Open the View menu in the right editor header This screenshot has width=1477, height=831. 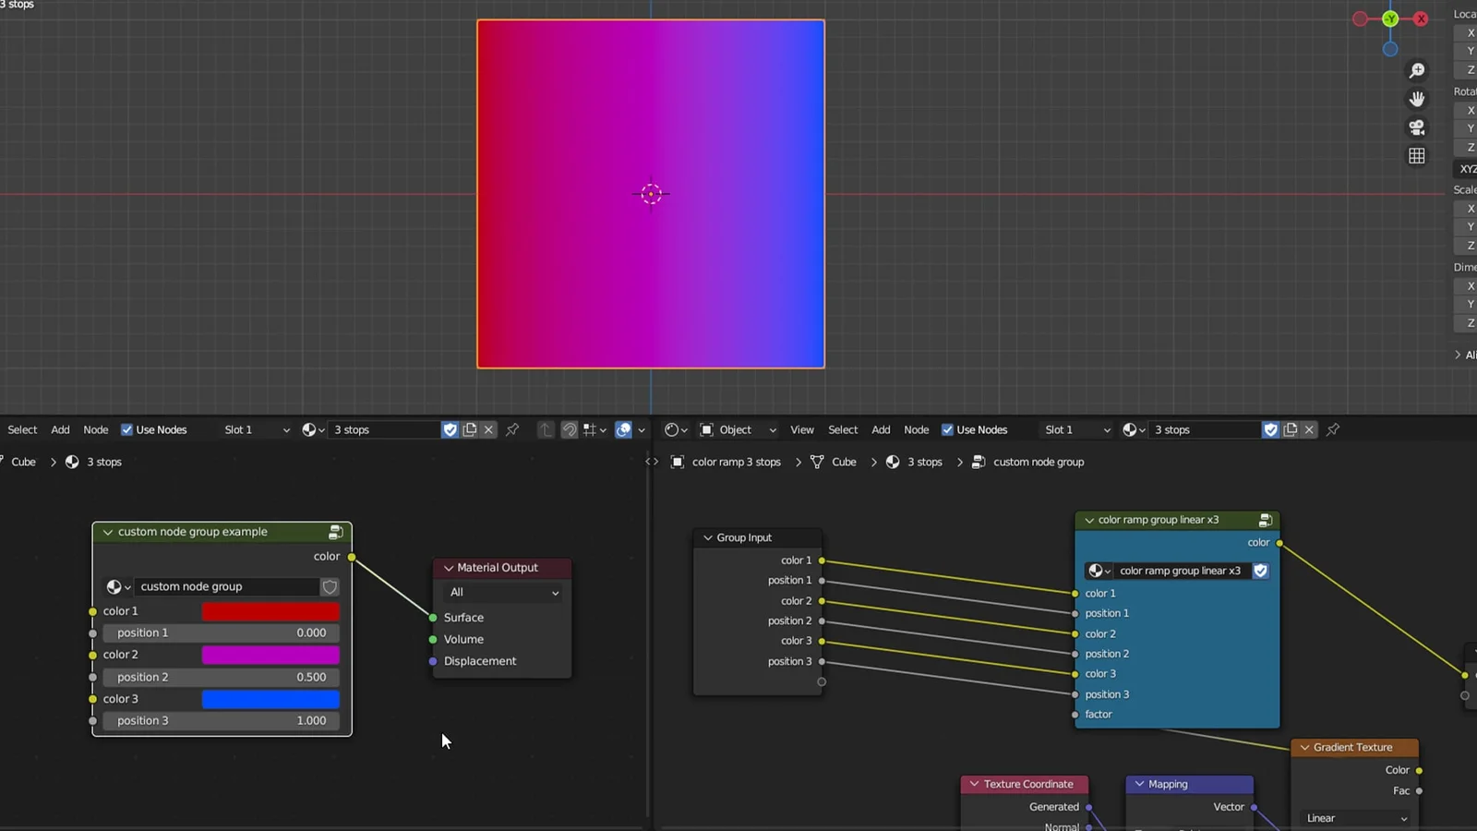801,429
